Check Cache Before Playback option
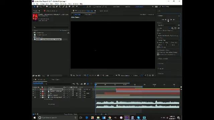 click(x=158, y=31)
